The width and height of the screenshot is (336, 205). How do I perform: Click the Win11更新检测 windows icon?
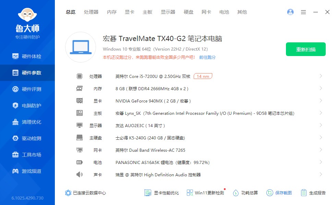(190, 193)
